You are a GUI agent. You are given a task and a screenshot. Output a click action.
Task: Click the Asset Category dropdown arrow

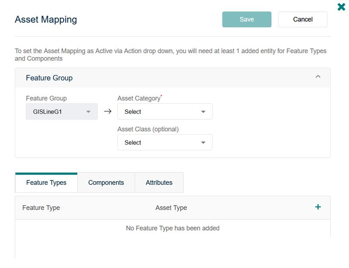[203, 111]
